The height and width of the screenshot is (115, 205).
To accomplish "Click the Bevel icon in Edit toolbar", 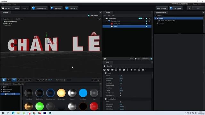I will [104, 70].
